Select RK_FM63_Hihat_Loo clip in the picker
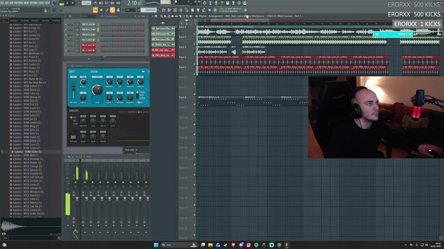 [163, 55]
